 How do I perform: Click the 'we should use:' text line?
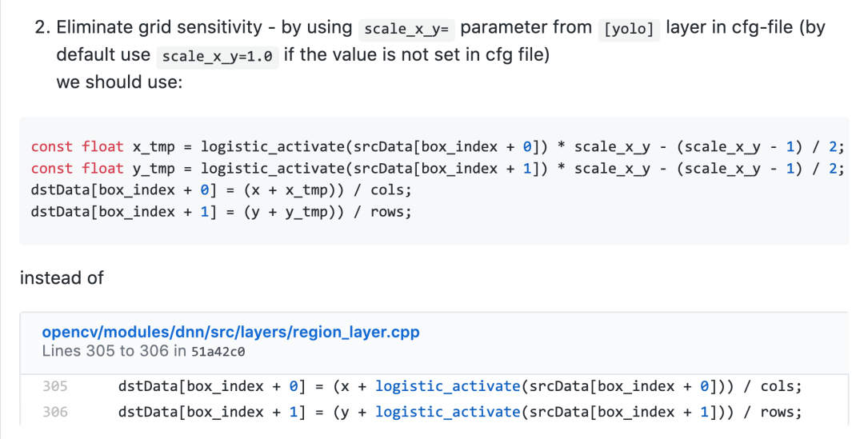(x=119, y=82)
